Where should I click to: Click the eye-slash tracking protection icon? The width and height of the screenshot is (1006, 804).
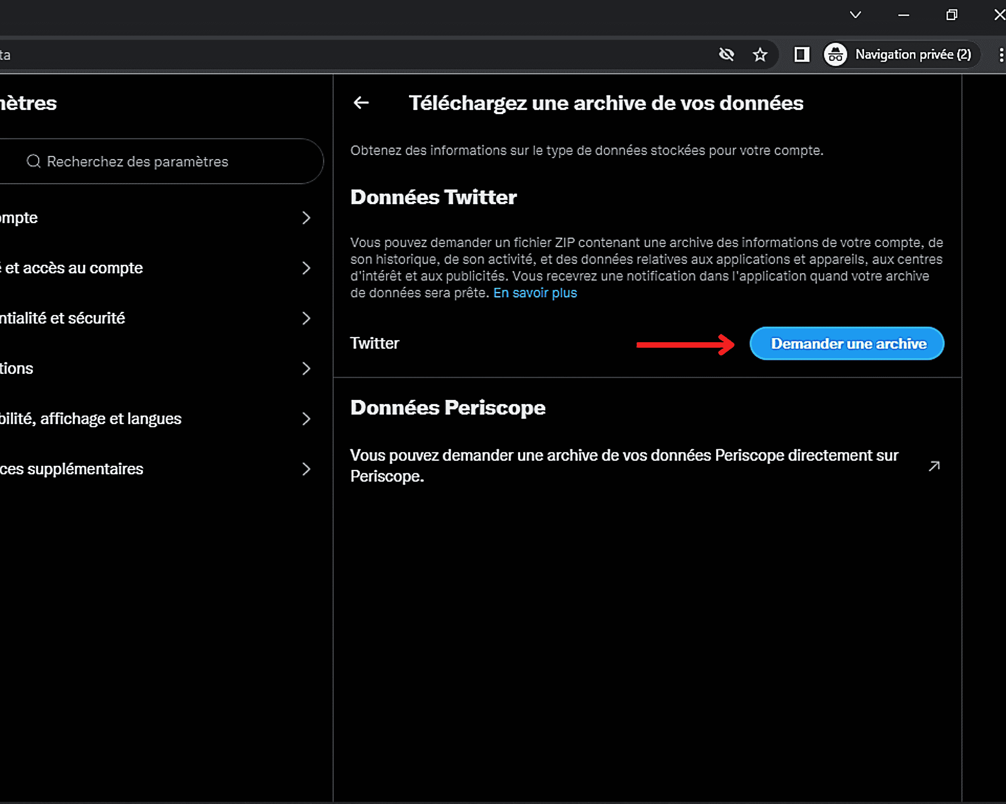(x=726, y=54)
